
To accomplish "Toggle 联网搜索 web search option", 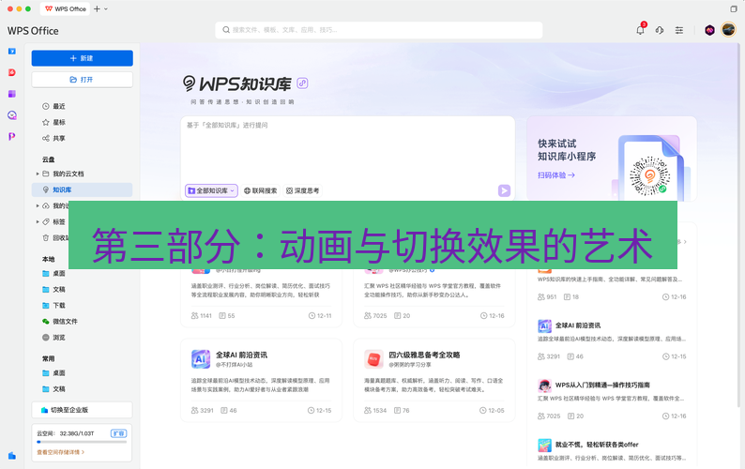I will 260,190.
